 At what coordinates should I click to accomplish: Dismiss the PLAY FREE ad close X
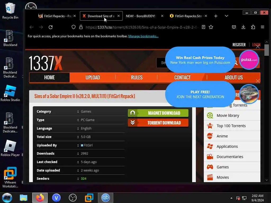click(x=258, y=81)
